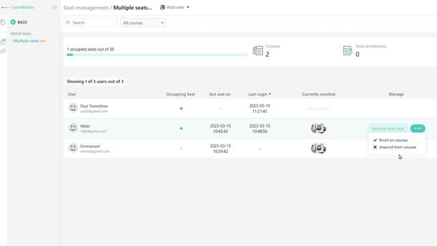
Task: Open the All courses filter dropdown
Action: 143,23
